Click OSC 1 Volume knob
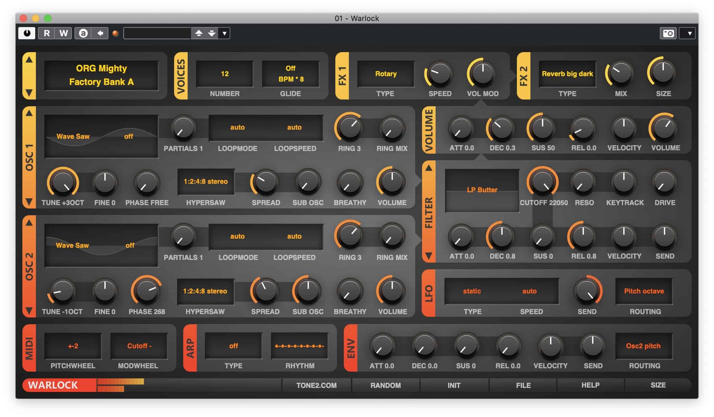Image resolution: width=714 pixels, height=417 pixels. click(392, 182)
